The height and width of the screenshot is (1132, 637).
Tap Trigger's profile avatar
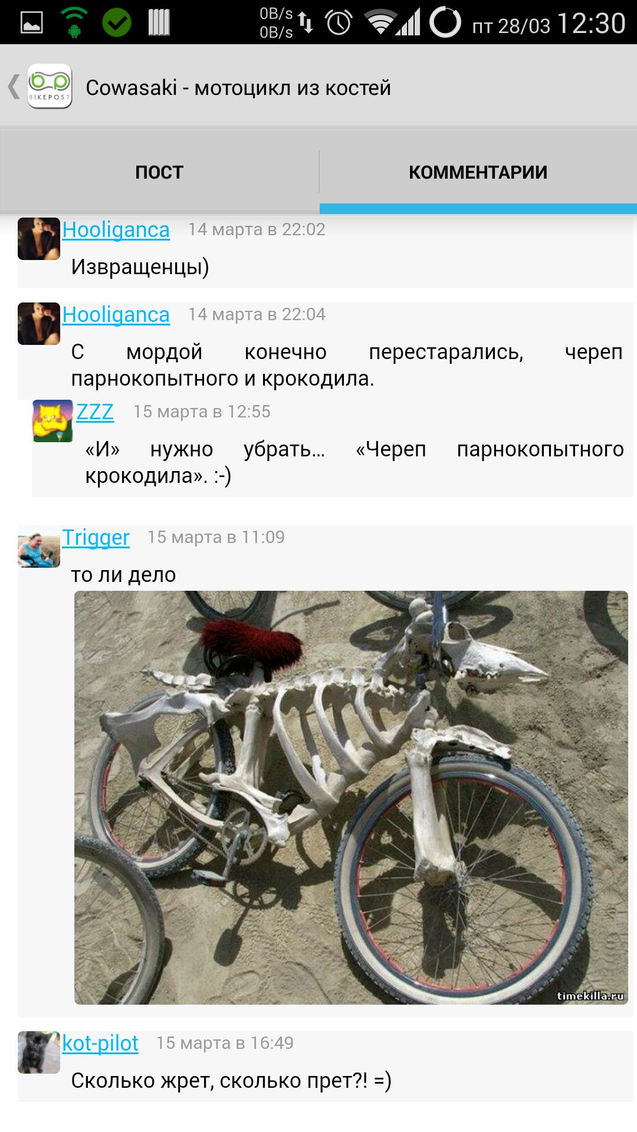tap(39, 547)
